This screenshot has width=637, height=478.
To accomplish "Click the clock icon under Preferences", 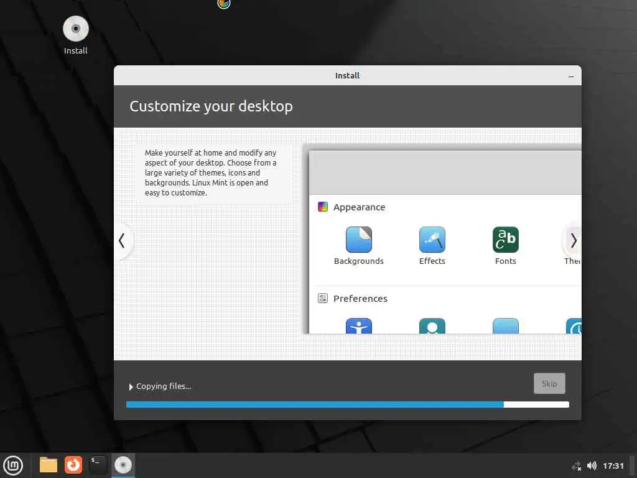I will click(574, 326).
